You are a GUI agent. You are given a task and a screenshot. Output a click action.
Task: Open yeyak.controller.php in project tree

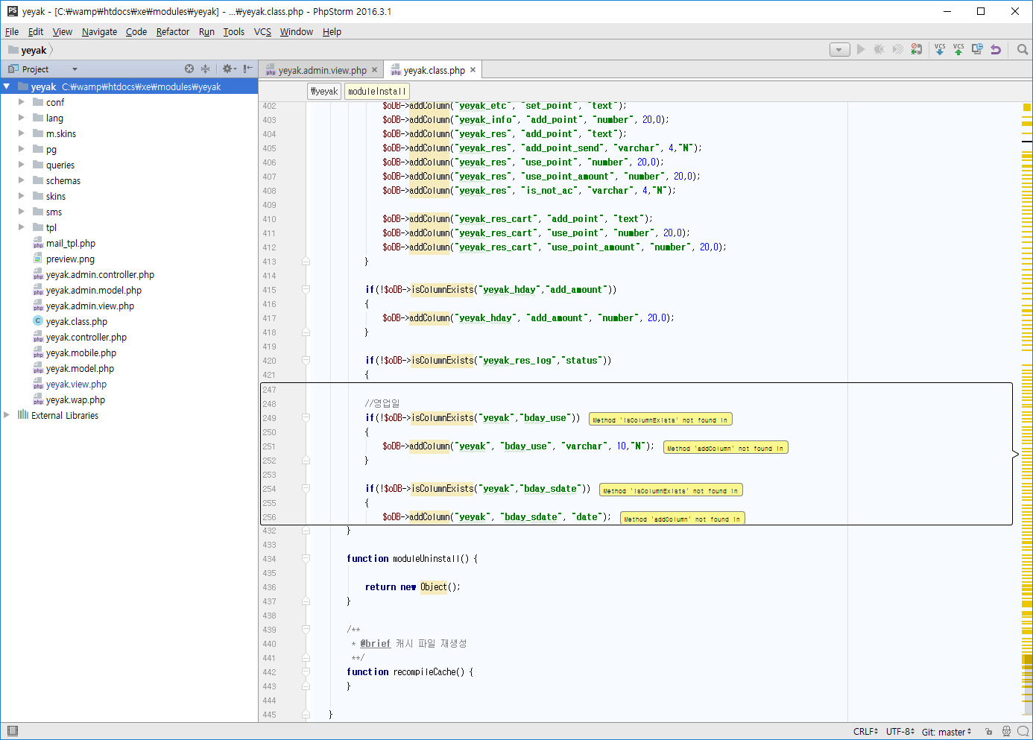[x=86, y=338]
